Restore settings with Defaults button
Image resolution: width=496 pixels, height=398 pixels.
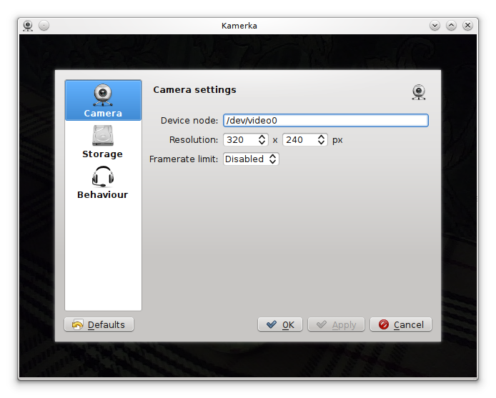99,324
